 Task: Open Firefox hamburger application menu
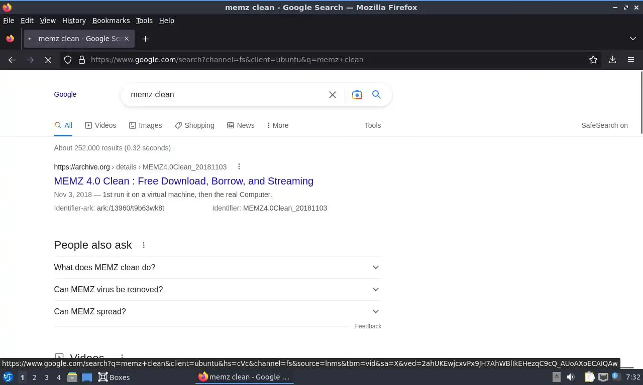pyautogui.click(x=631, y=60)
